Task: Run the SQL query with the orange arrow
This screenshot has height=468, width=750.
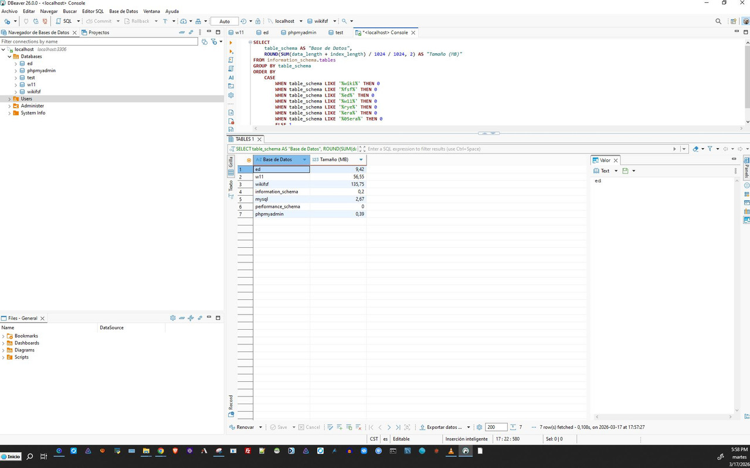Action: pyautogui.click(x=231, y=43)
